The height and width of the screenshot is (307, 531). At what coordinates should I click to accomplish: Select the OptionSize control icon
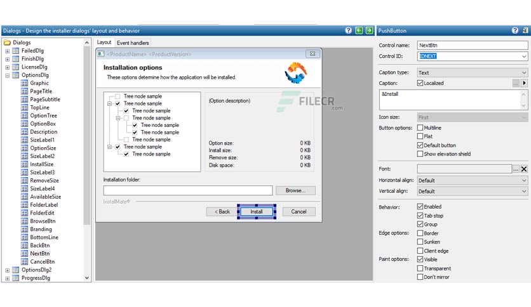click(24, 148)
